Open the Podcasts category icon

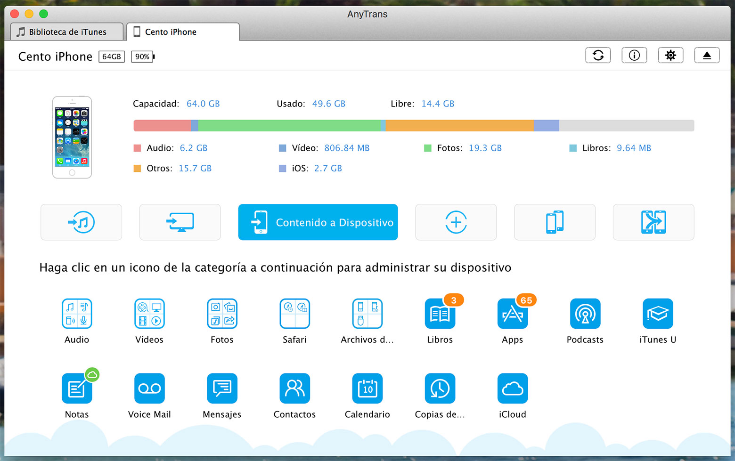pos(585,314)
